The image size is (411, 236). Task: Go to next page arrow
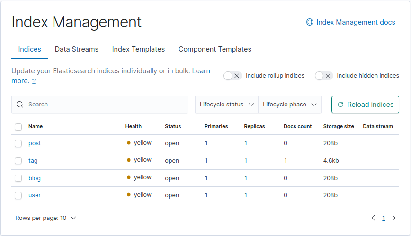[x=394, y=218]
